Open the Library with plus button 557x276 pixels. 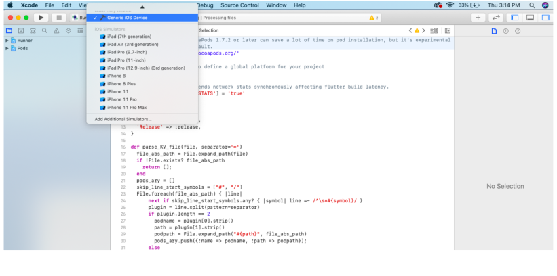point(478,17)
